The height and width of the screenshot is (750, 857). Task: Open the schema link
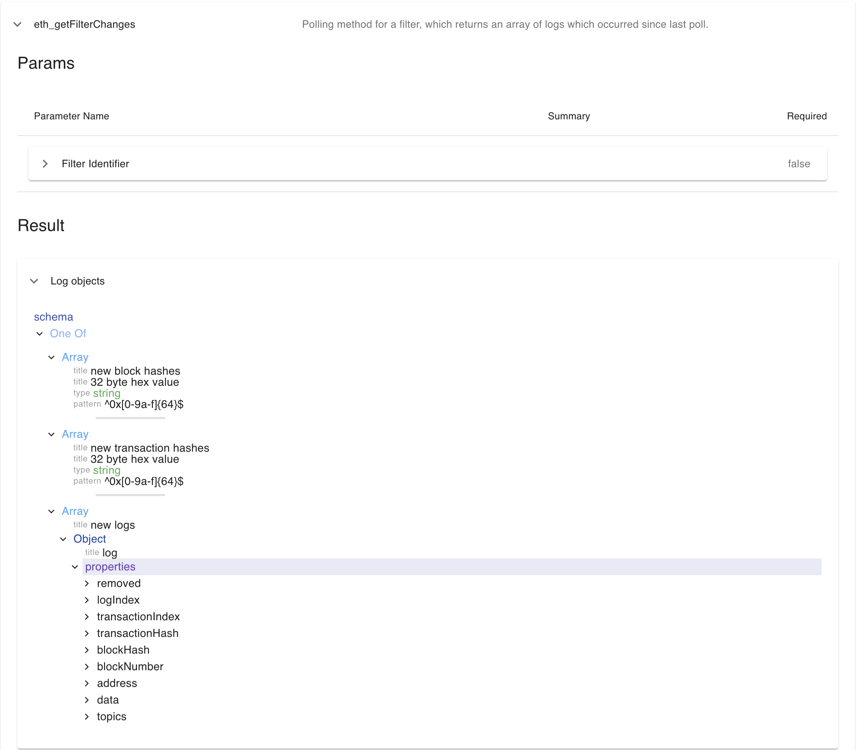(53, 317)
